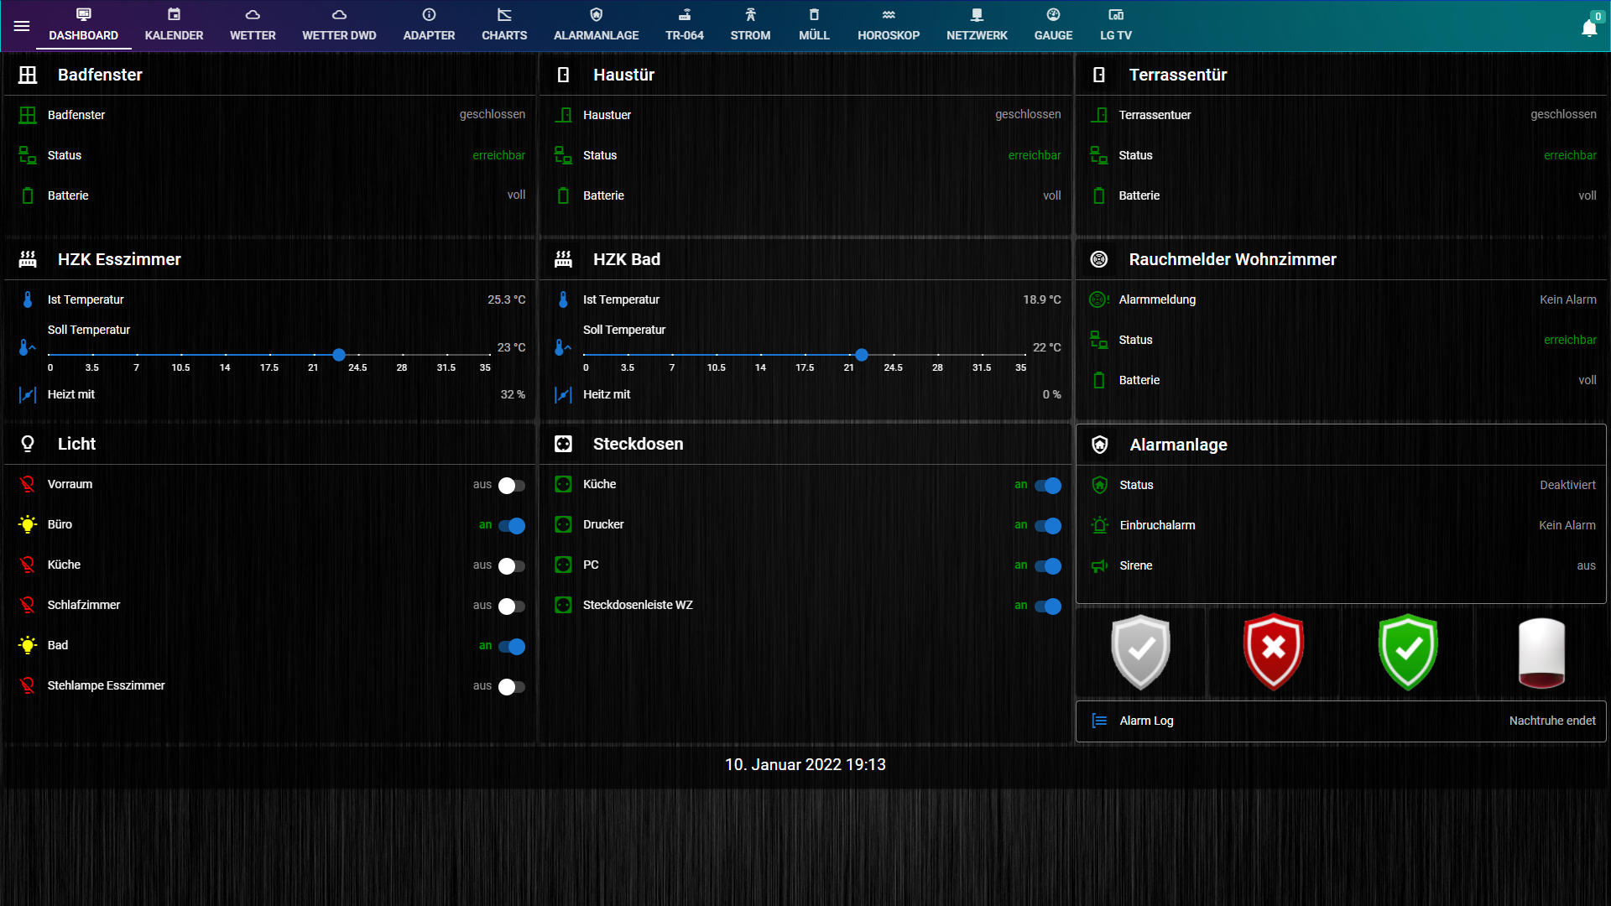Open the Müll tab
1611x906 pixels.
tap(814, 25)
